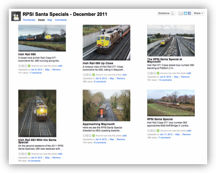Viewport: 216px width, 173px height.
Task: Click 'Irish Rail 083 With the Santa Special' title
Action: pos(37,141)
